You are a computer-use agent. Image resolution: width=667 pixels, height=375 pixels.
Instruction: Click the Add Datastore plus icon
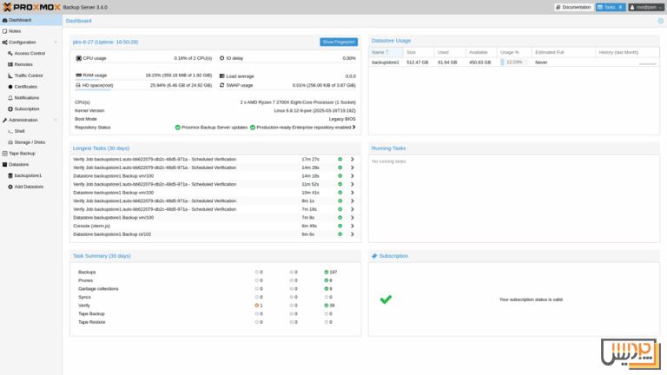pos(10,187)
